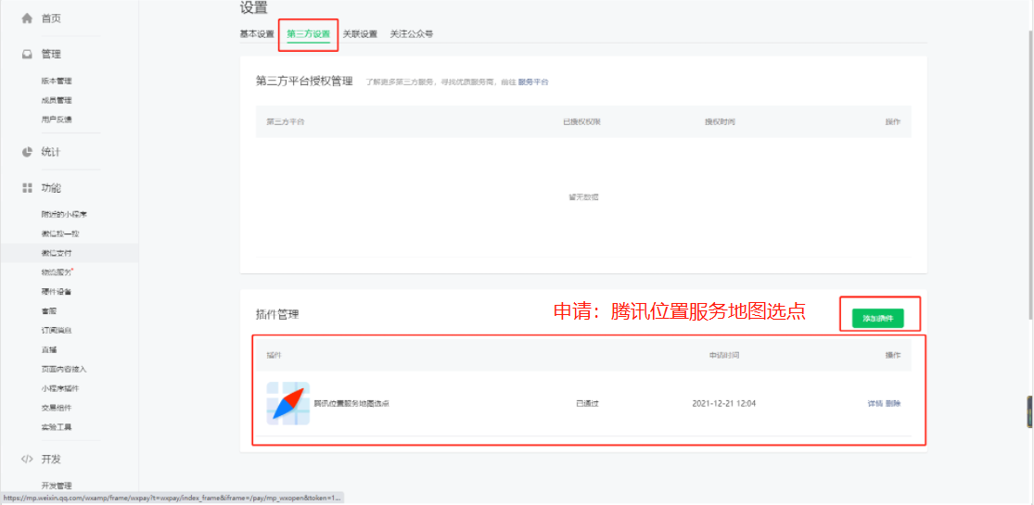Click the 申请时间 column header
The height and width of the screenshot is (505, 1034).
724,355
